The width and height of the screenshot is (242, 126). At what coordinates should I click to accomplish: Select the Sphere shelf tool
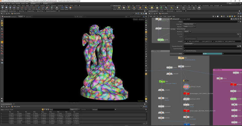pos(6,8)
